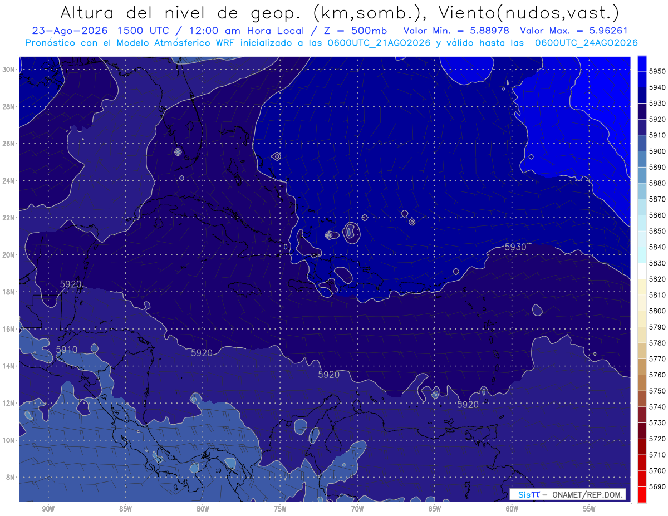Click legend value 5800
This screenshot has height=516, width=668.
click(657, 311)
